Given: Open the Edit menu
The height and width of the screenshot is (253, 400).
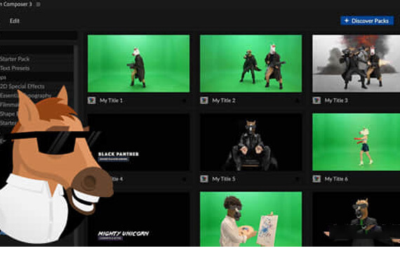Looking at the screenshot, I should (15, 21).
